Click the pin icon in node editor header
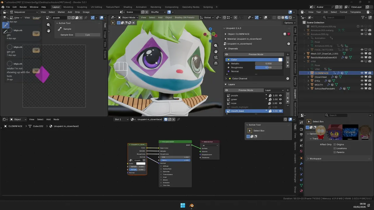Screen dimensions: 374x210 click(x=179, y=119)
